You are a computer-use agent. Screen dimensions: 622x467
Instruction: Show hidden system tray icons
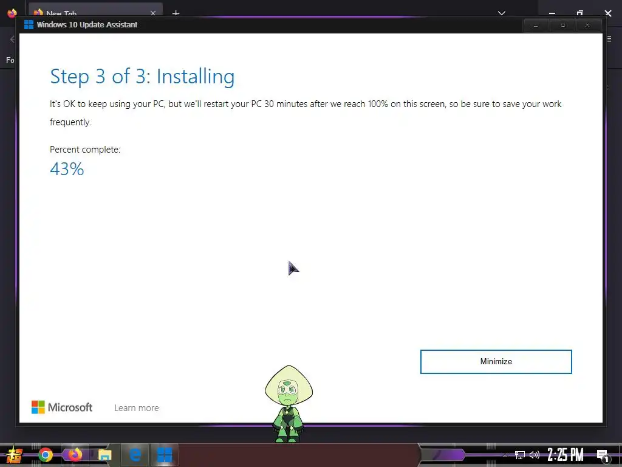tap(505, 455)
